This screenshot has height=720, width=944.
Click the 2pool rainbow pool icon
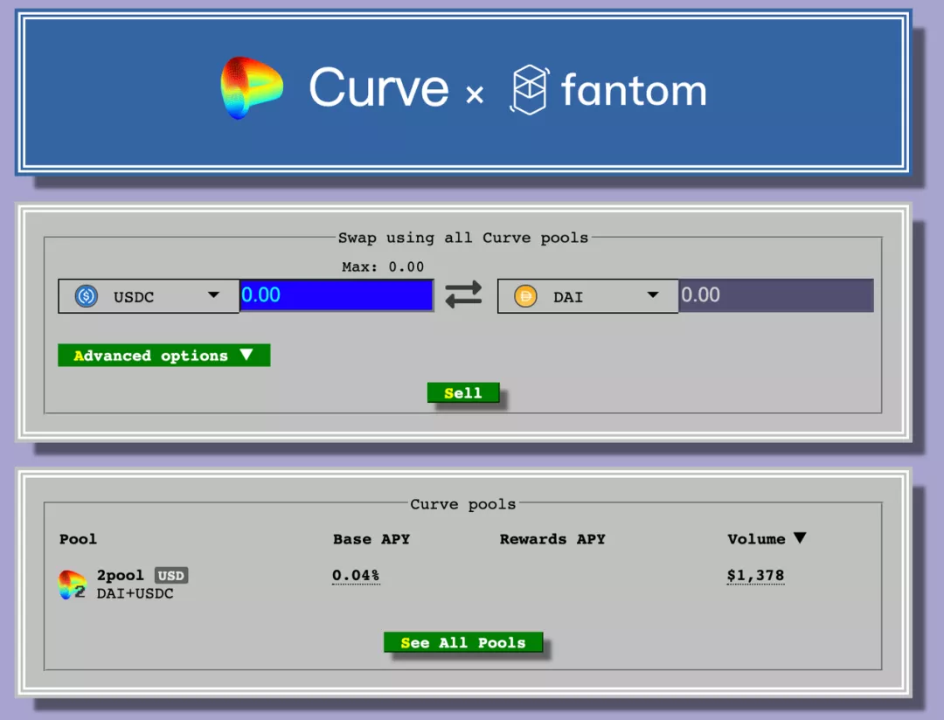[x=73, y=585]
